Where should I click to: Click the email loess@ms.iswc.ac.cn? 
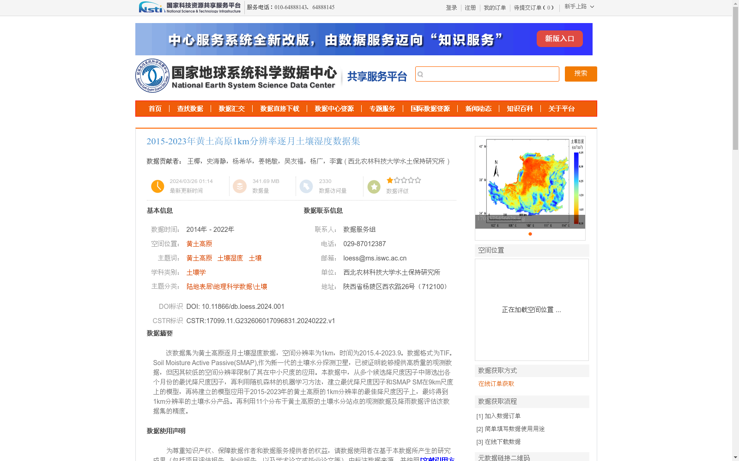[375, 258]
